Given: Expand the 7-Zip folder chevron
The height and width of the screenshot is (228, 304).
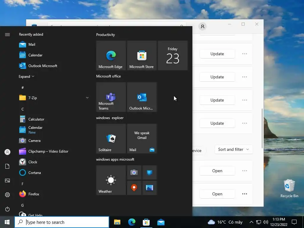Looking at the screenshot, I should pyautogui.click(x=87, y=98).
